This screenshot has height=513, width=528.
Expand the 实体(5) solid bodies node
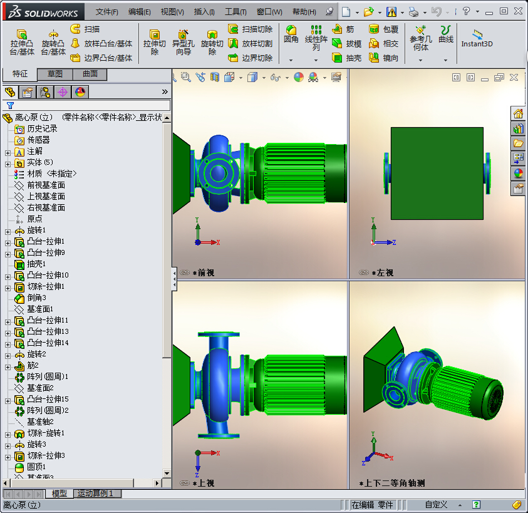[8, 164]
